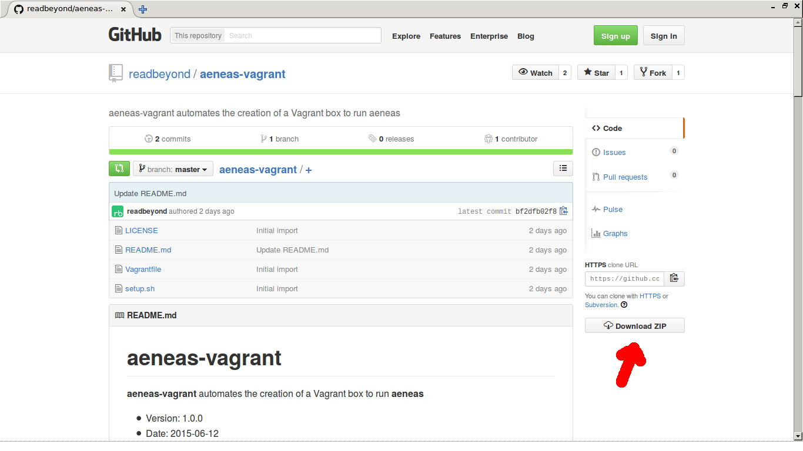Click the Sign in button

coord(664,36)
